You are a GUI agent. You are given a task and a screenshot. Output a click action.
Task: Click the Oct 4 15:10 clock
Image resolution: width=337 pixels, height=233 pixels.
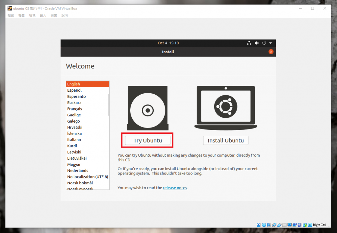point(168,43)
